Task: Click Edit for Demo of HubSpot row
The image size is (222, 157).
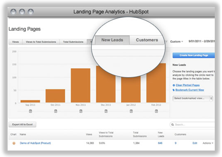Action: point(195,143)
